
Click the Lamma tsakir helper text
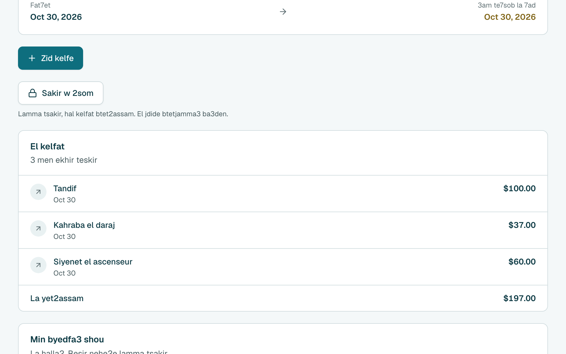pos(123,114)
